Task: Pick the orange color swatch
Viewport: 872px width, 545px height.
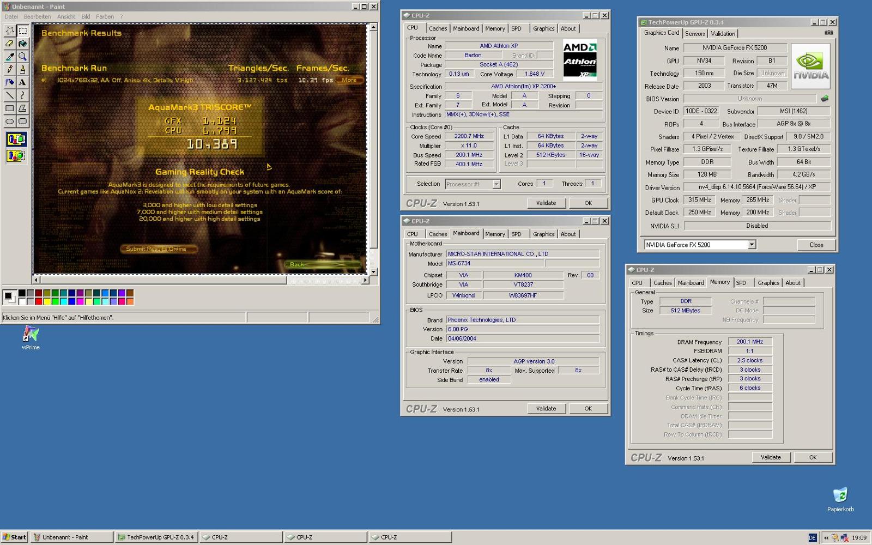Action: click(x=130, y=301)
